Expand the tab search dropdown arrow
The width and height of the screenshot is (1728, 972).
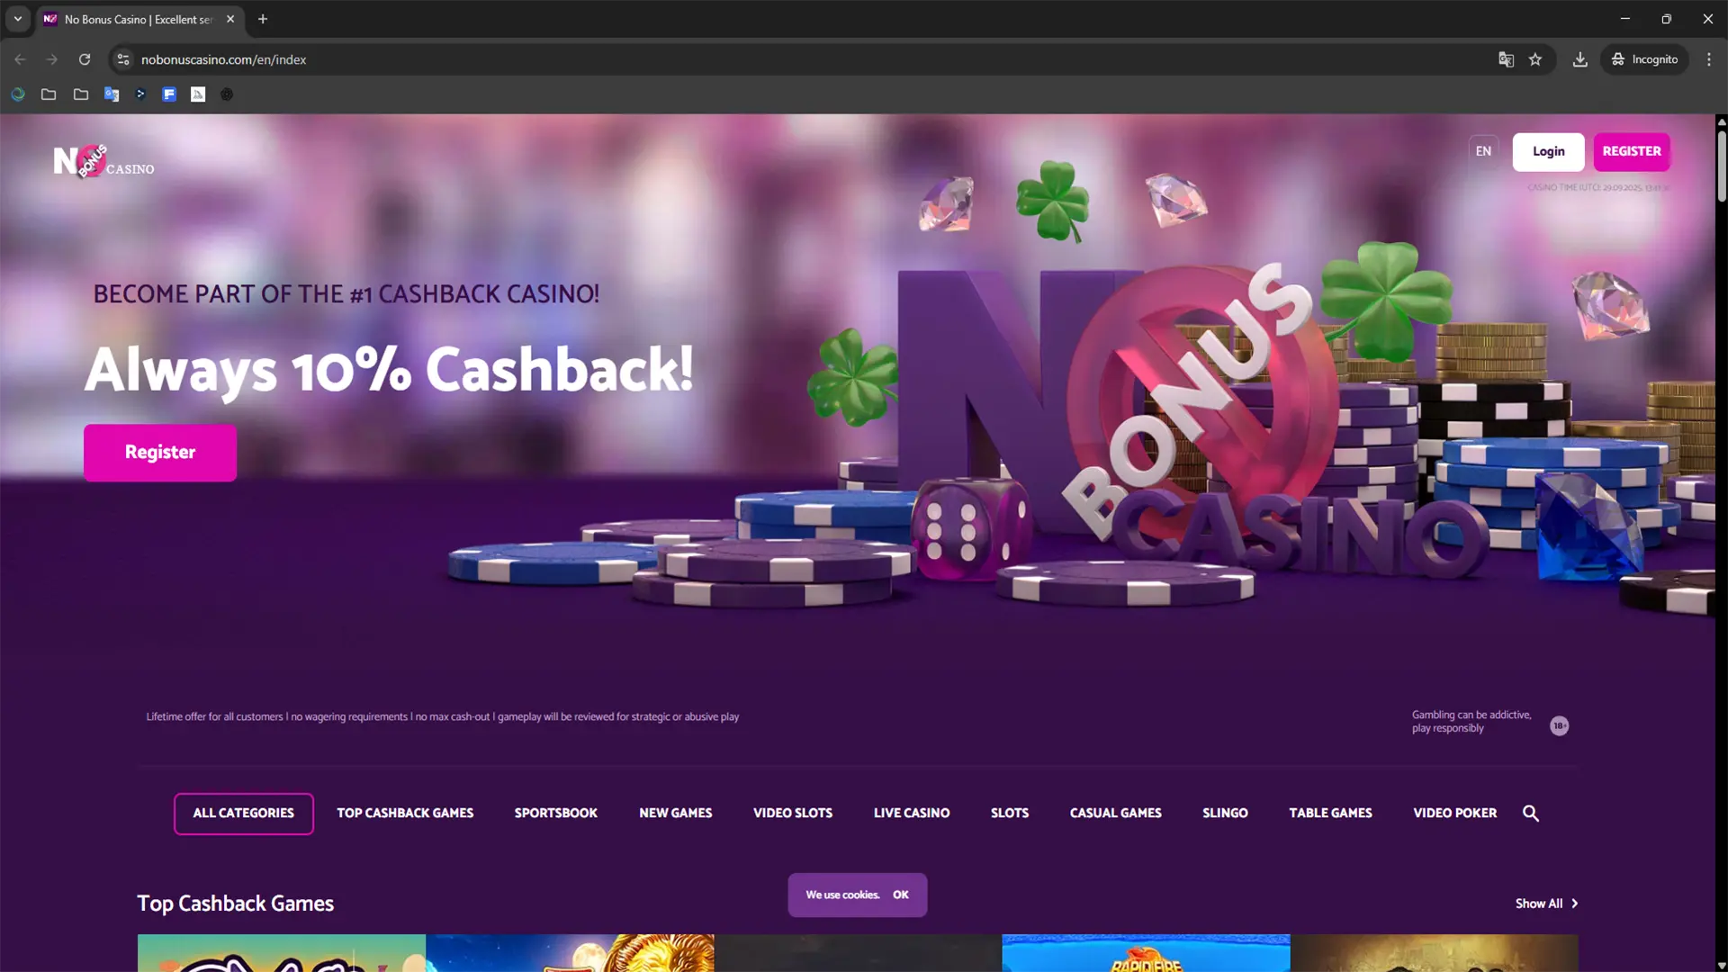18,19
